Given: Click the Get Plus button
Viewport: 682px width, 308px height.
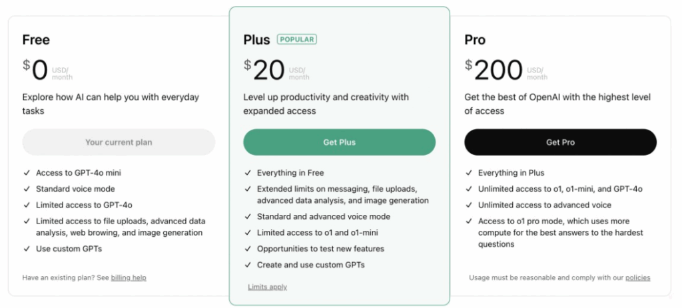Looking at the screenshot, I should tap(339, 142).
